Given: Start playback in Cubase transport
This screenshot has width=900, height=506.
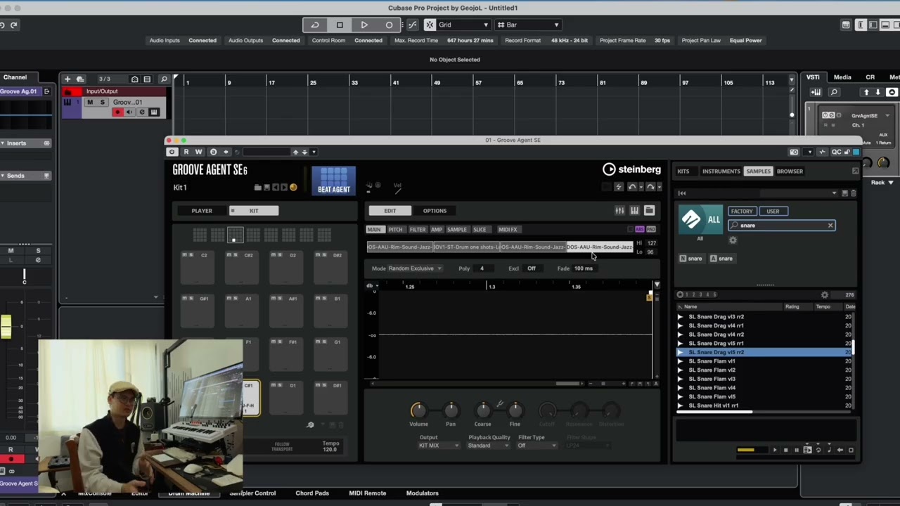Looking at the screenshot, I should (x=364, y=25).
